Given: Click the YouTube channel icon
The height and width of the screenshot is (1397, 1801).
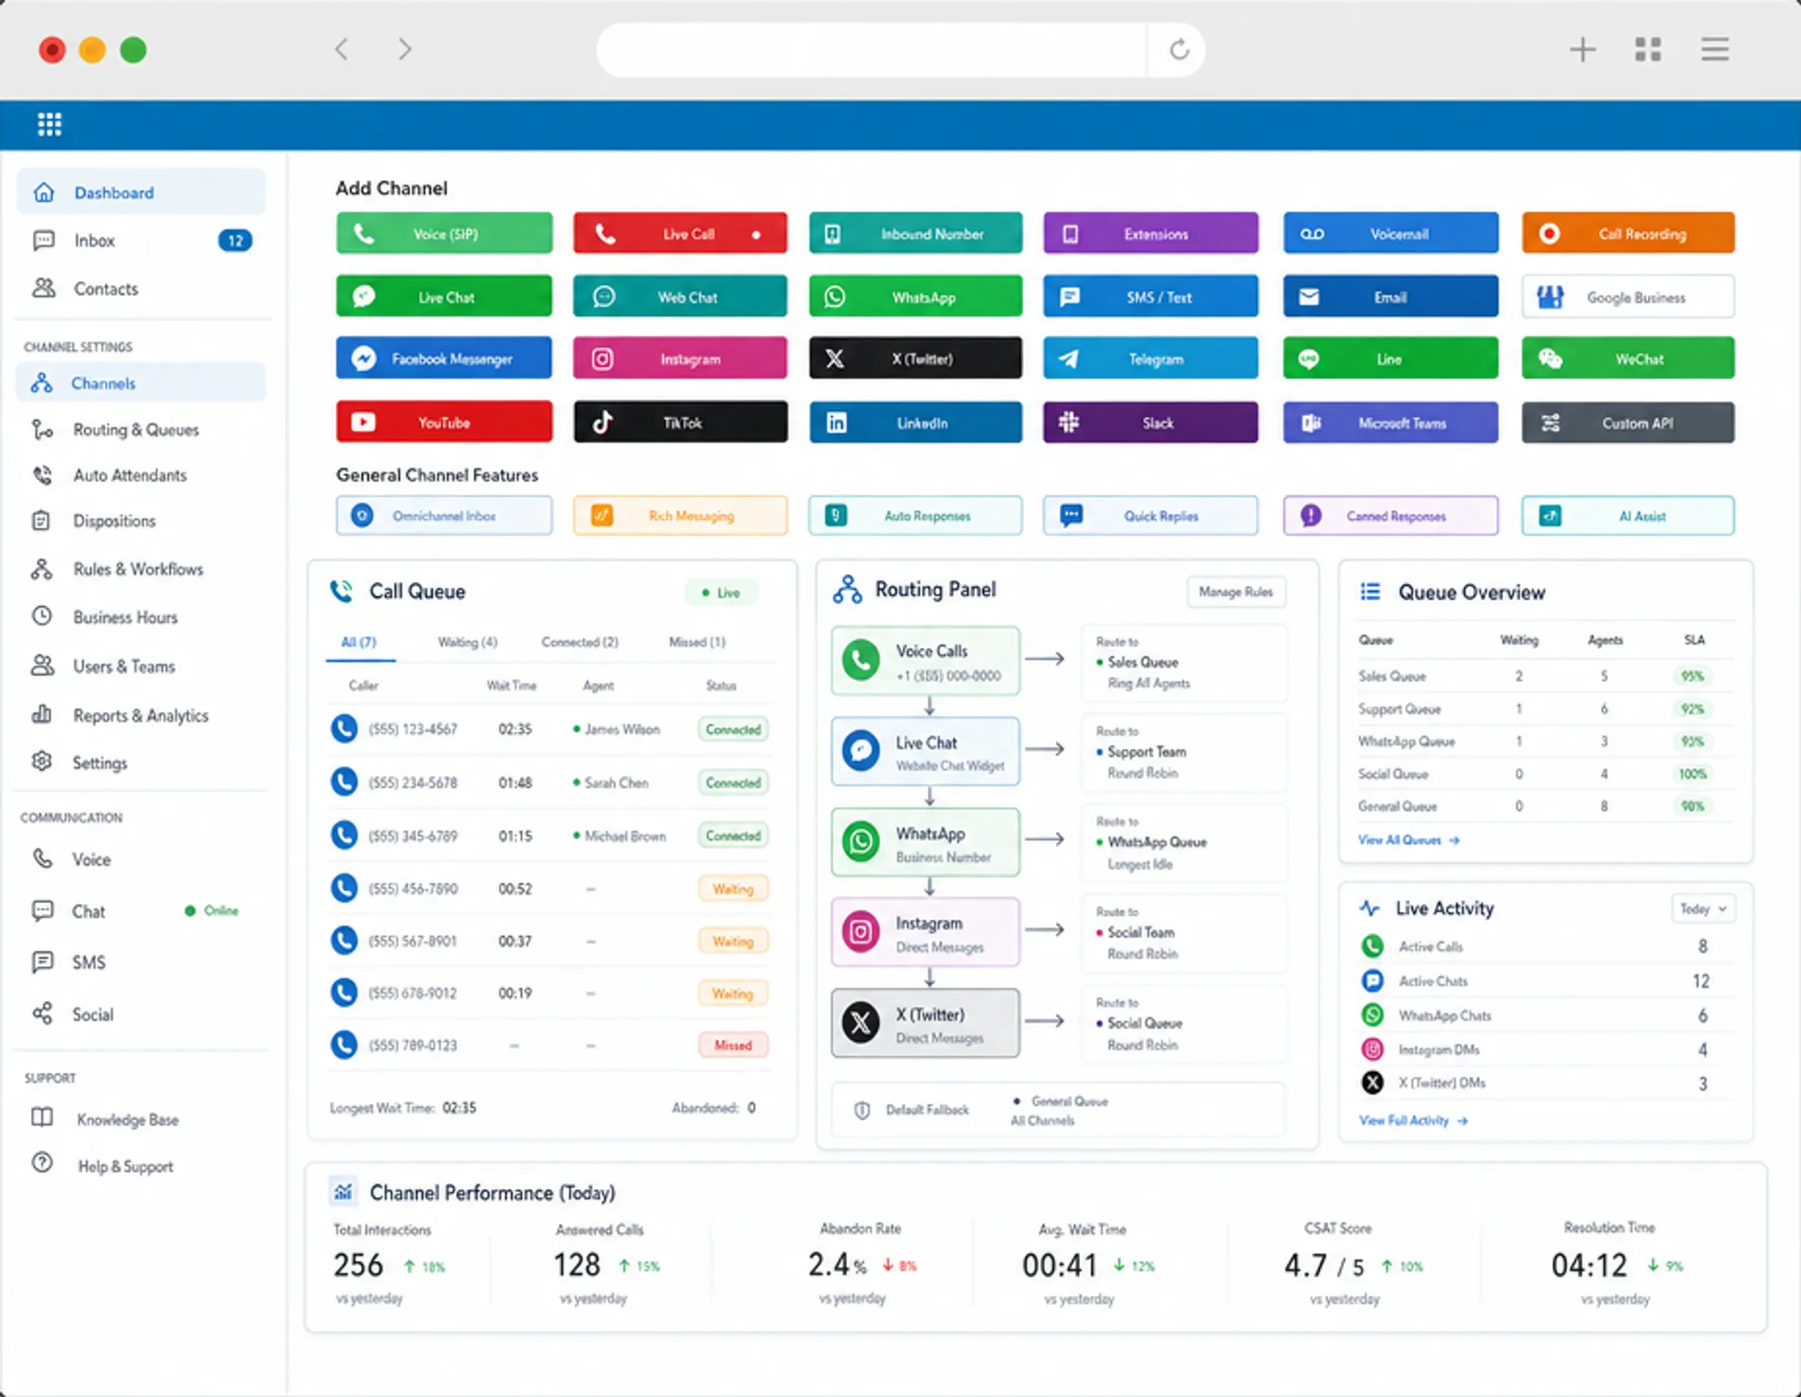Looking at the screenshot, I should click(363, 423).
